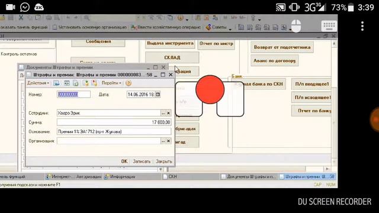Click Возврат от подотчетника
The width and height of the screenshot is (379, 213).
[282, 47]
